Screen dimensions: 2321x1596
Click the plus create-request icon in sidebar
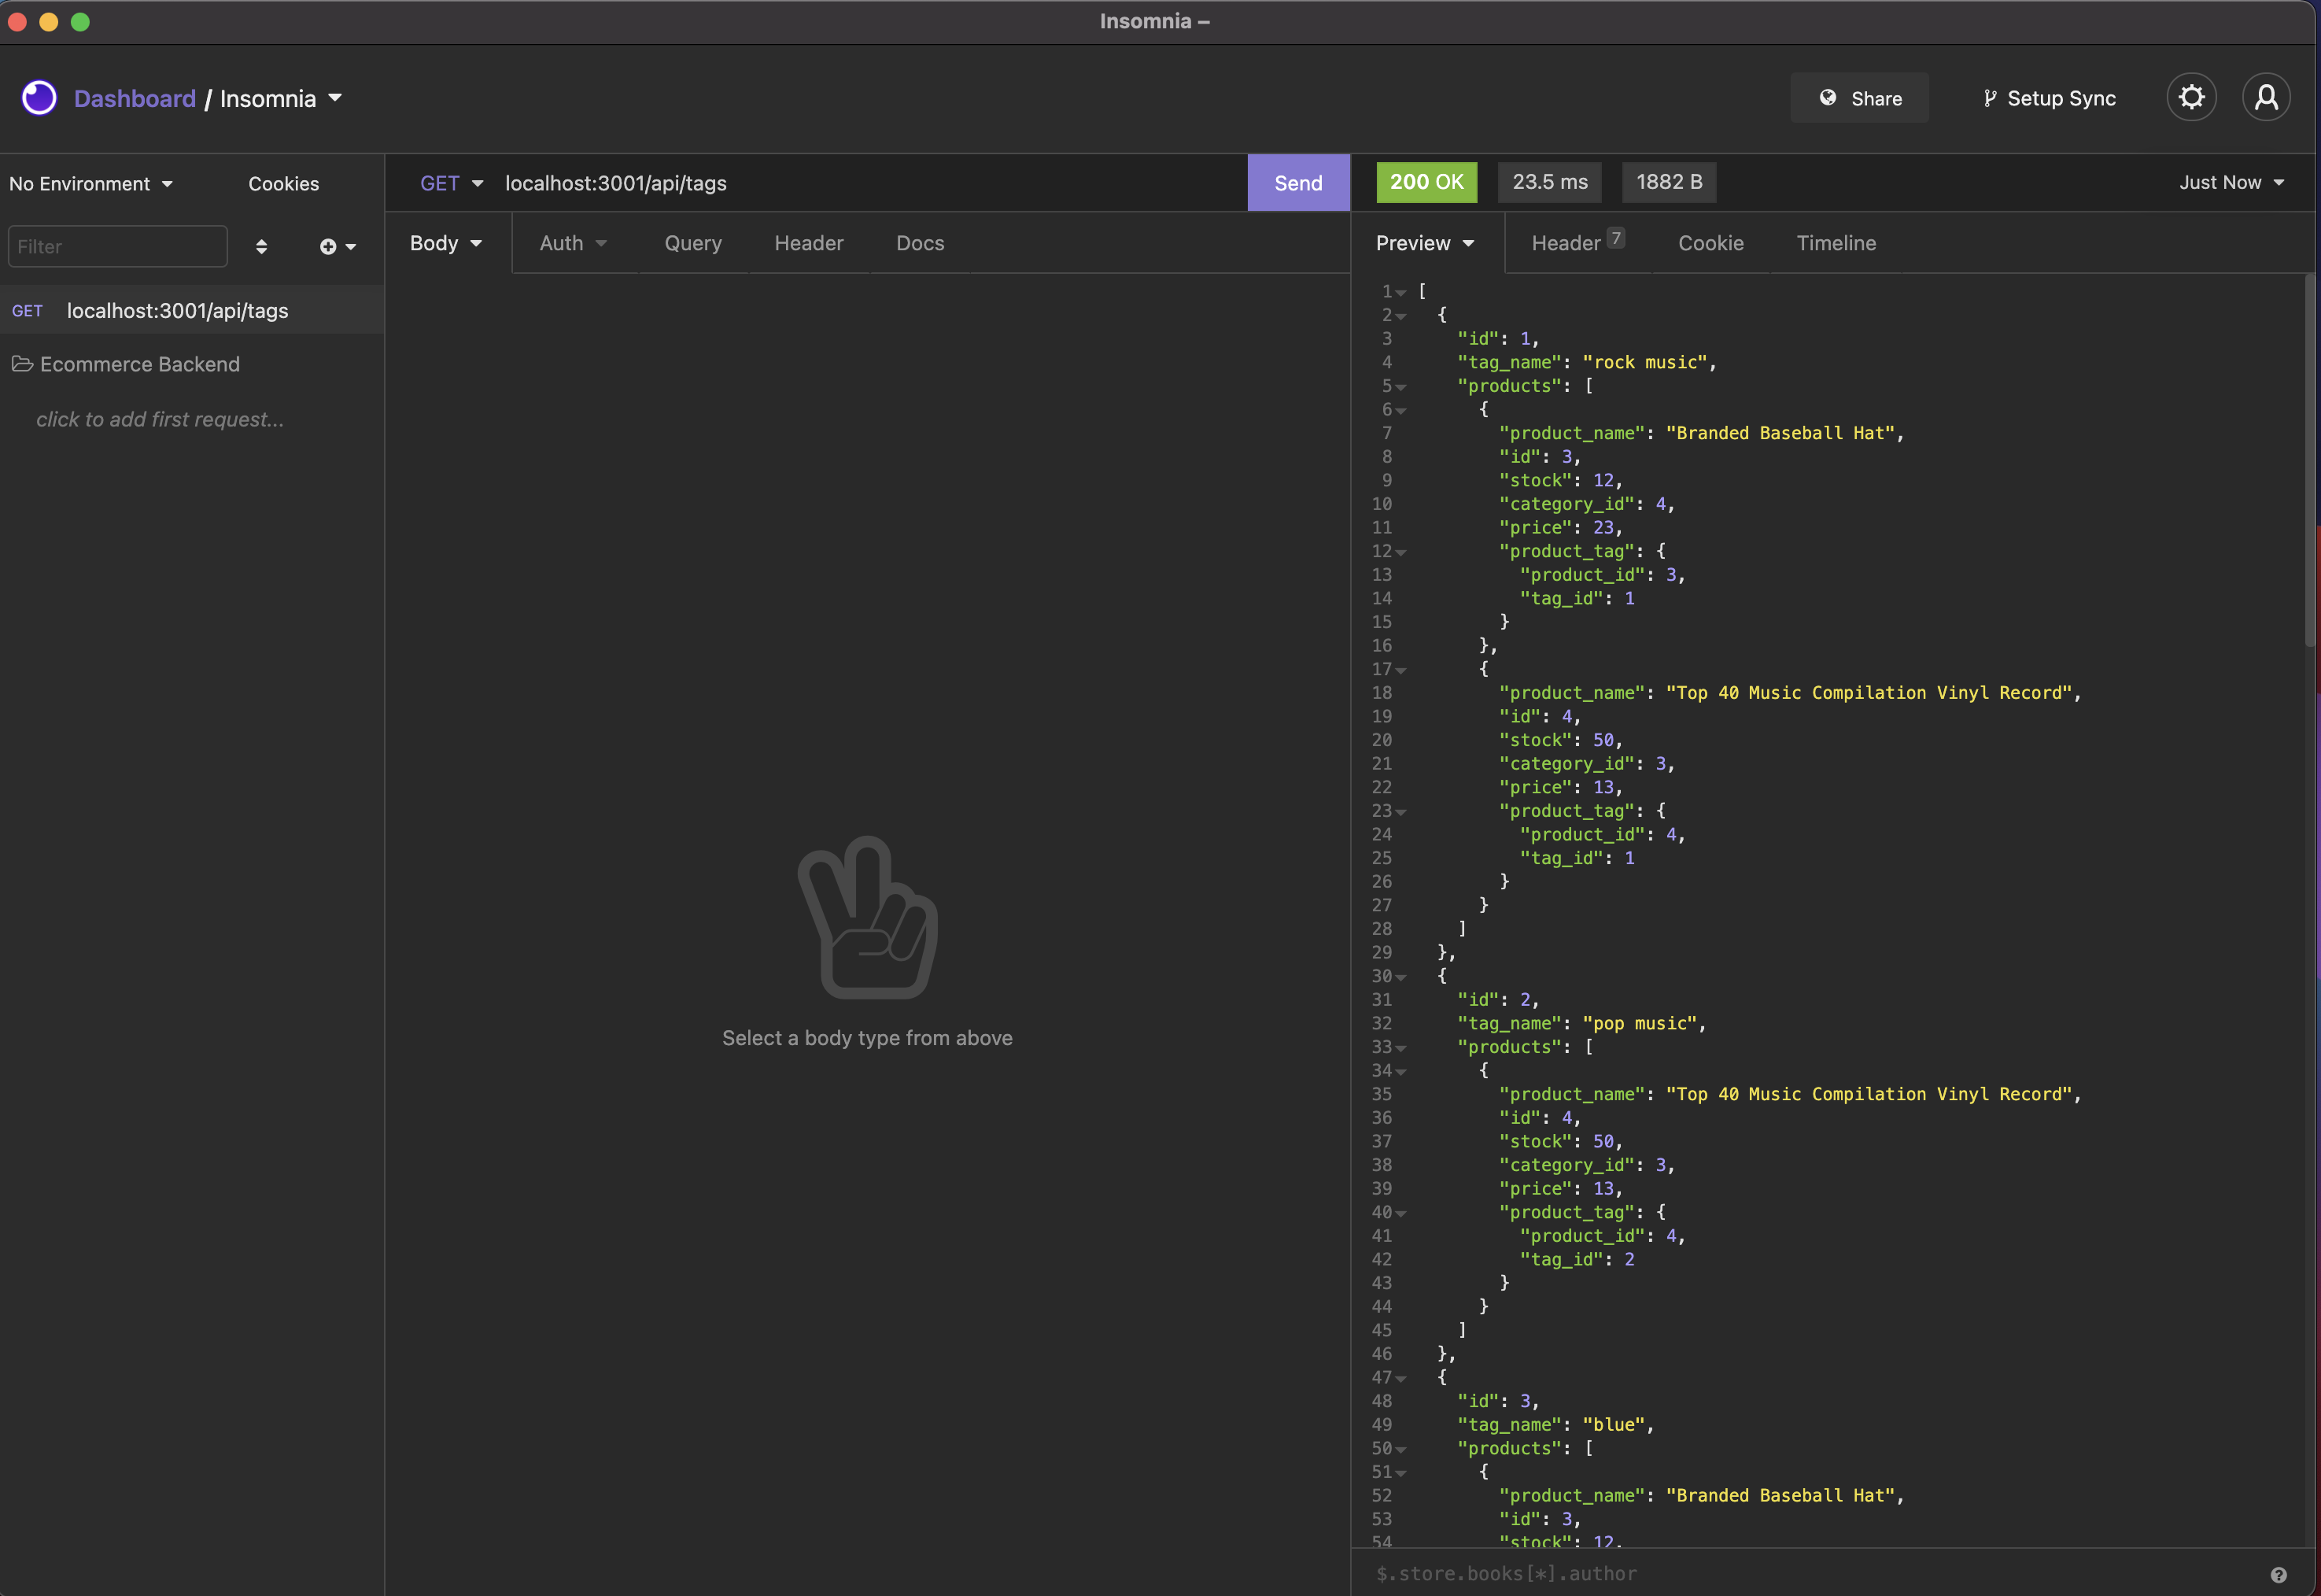(338, 247)
